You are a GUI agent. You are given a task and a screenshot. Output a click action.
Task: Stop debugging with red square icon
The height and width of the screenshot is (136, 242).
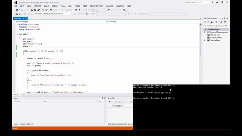tap(79, 10)
